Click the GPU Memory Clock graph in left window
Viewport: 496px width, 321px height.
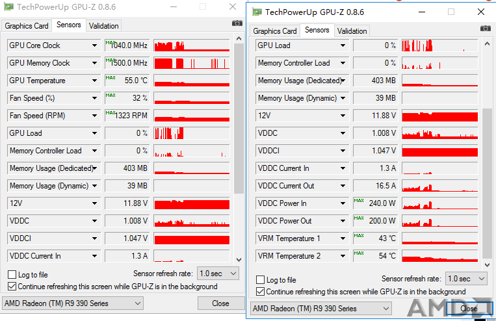[x=192, y=63]
